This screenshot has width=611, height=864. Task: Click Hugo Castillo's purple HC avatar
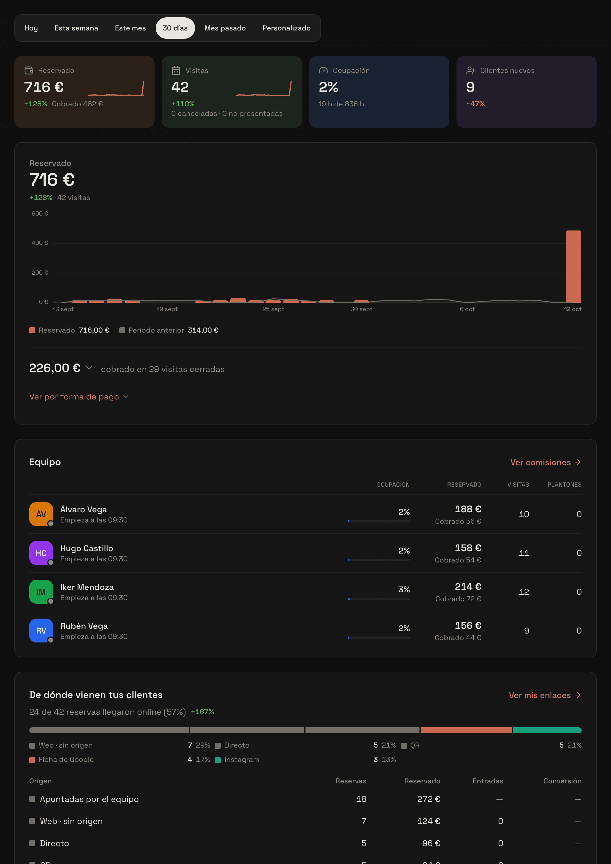[41, 553]
